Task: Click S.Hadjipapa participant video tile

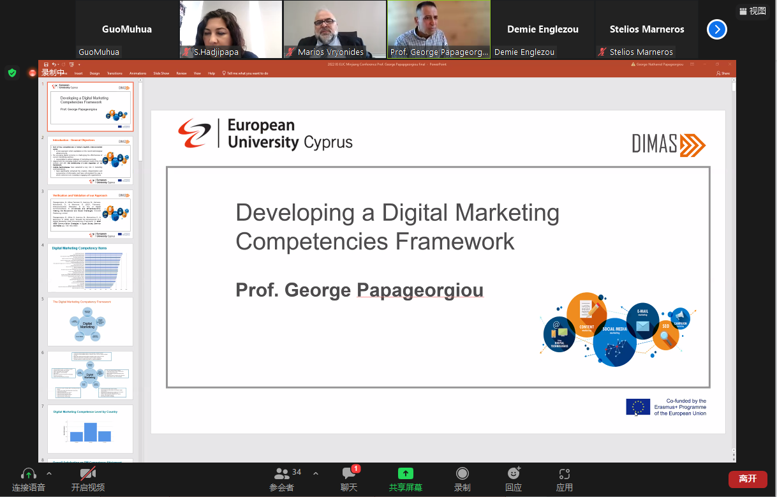Action: [230, 29]
